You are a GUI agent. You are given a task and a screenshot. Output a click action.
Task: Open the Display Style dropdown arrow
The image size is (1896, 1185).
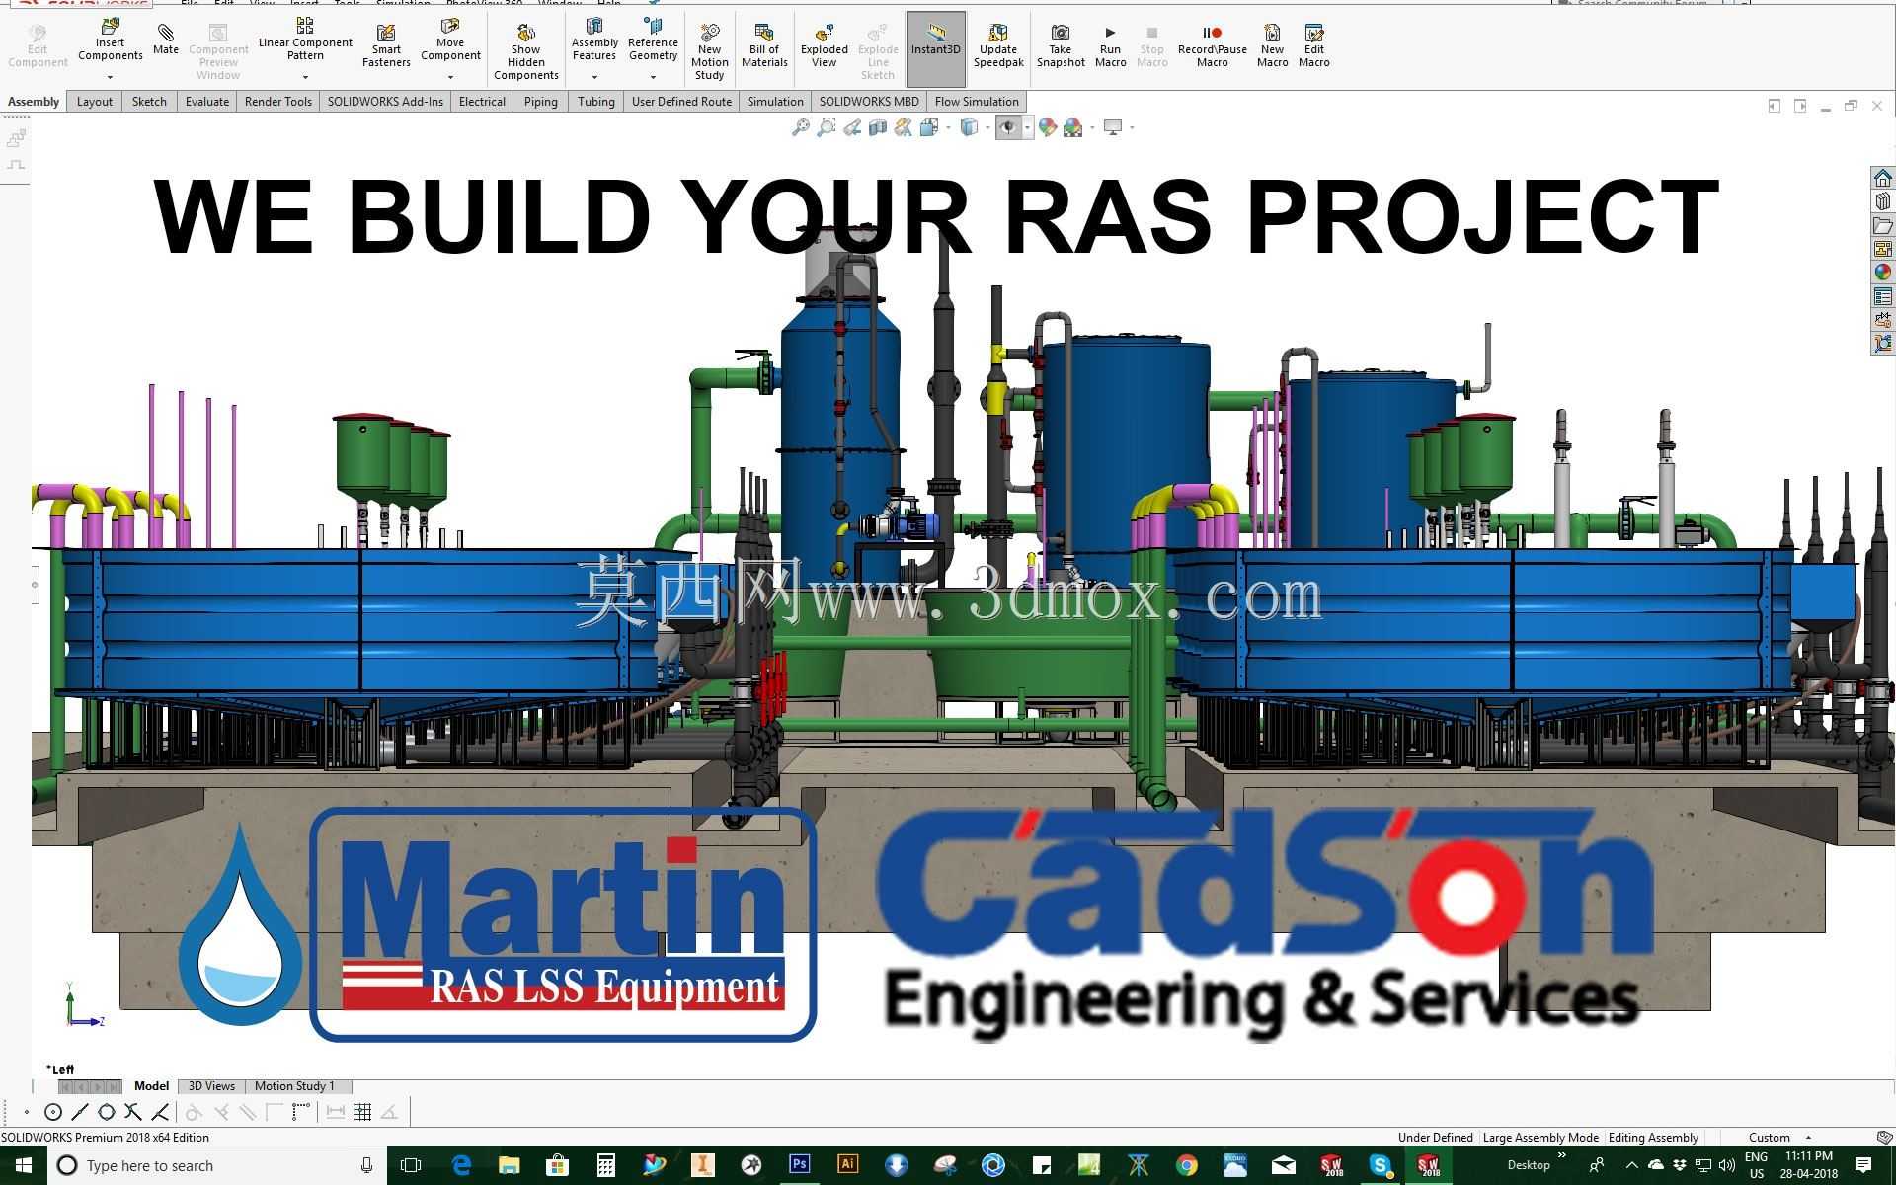click(987, 127)
